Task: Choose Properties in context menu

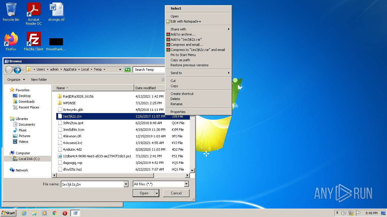Action: [x=198, y=112]
